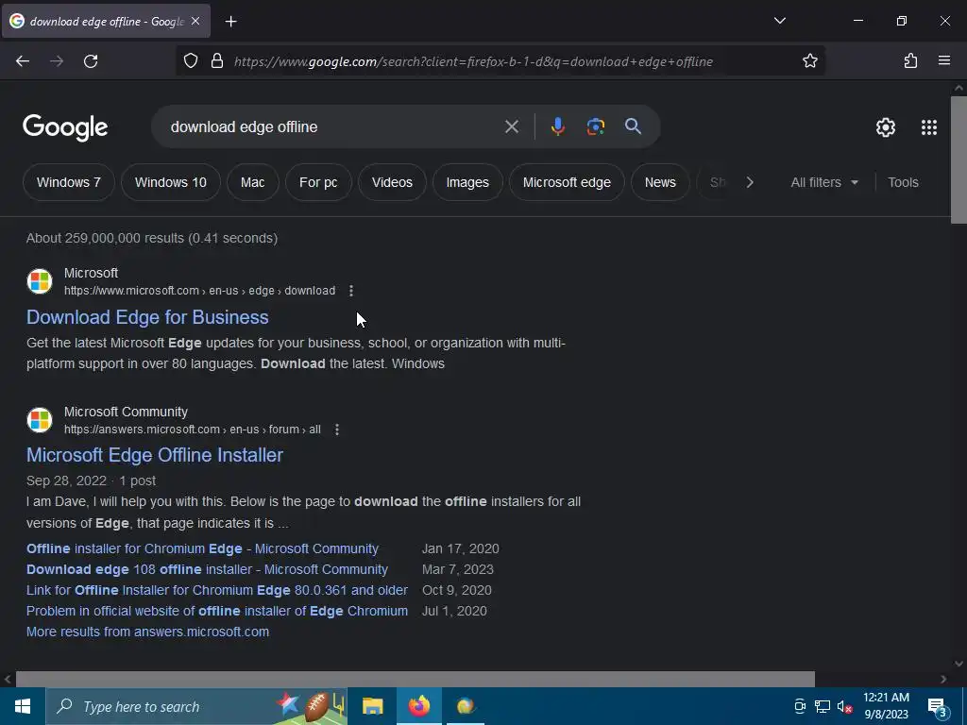Open File Explorer from the taskbar
The image size is (967, 725).
pos(372,706)
